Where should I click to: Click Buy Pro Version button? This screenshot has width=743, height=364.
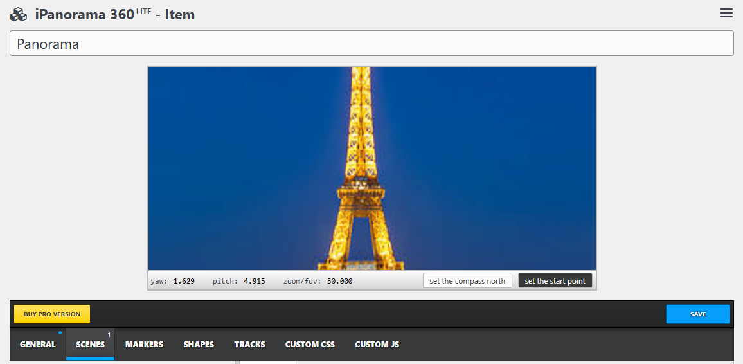pyautogui.click(x=52, y=314)
